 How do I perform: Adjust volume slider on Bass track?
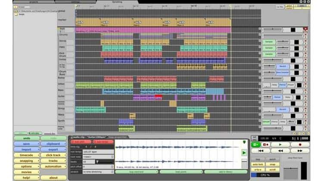[x=273, y=91]
